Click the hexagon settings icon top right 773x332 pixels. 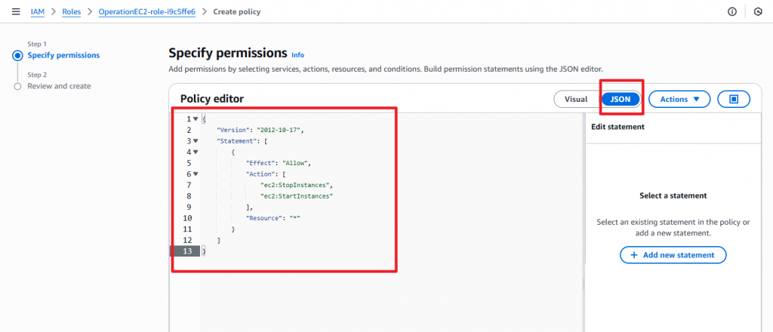758,12
